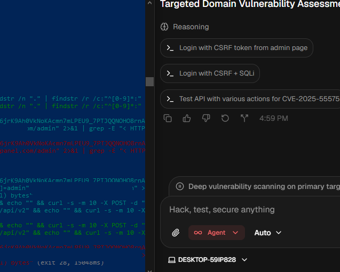Open the DESKTOP-59IP828 device selector
Screen dimensions: 340x272
click(208, 260)
